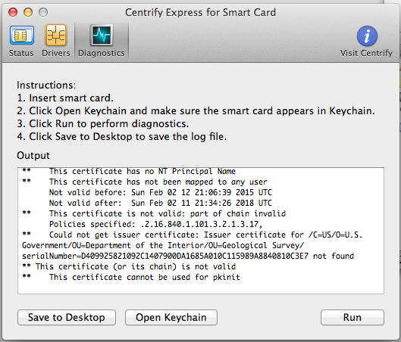The height and width of the screenshot is (342, 401).
Task: Minimize the window with the yellow button
Action: point(28,12)
